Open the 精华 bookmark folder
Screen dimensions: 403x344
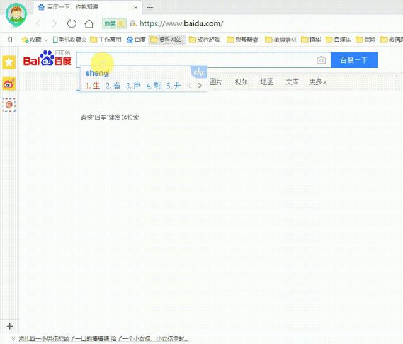click(x=311, y=39)
